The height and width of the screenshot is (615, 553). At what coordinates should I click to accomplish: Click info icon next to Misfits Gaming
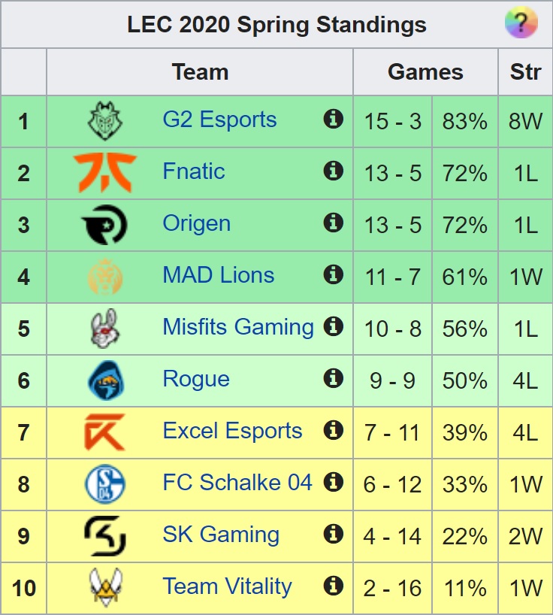point(334,326)
